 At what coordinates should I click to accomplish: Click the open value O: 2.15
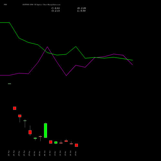(x=56, y=11)
